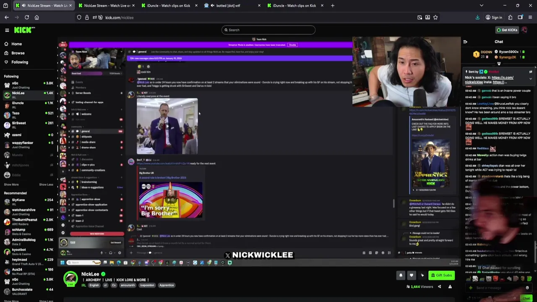The image size is (537, 302).
Task: Close the botted [dot] wtf tab
Action: pos(259,5)
